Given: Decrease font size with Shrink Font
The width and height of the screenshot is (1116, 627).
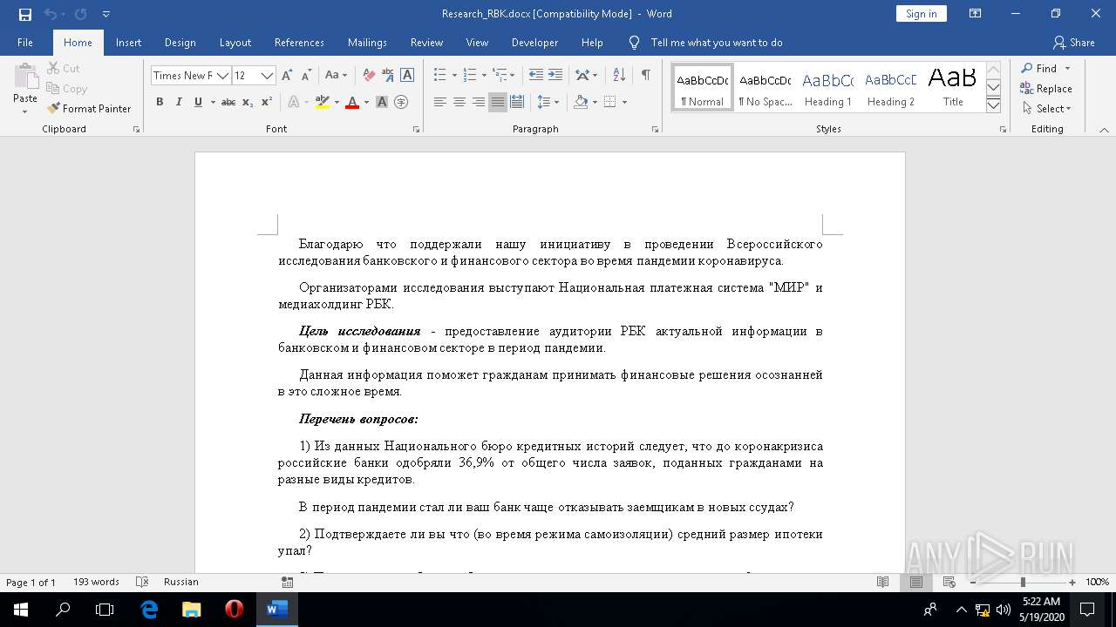Looking at the screenshot, I should (306, 76).
